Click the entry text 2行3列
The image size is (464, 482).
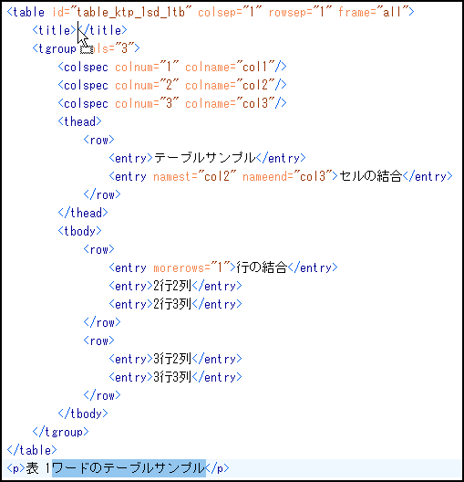click(172, 304)
